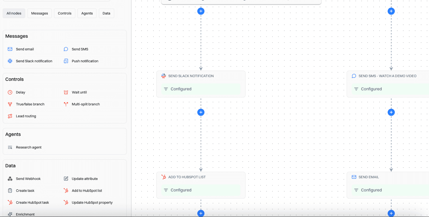Viewport: 429px width, 217px height.
Task: Click the True/false branch icon
Action: click(x=10, y=104)
